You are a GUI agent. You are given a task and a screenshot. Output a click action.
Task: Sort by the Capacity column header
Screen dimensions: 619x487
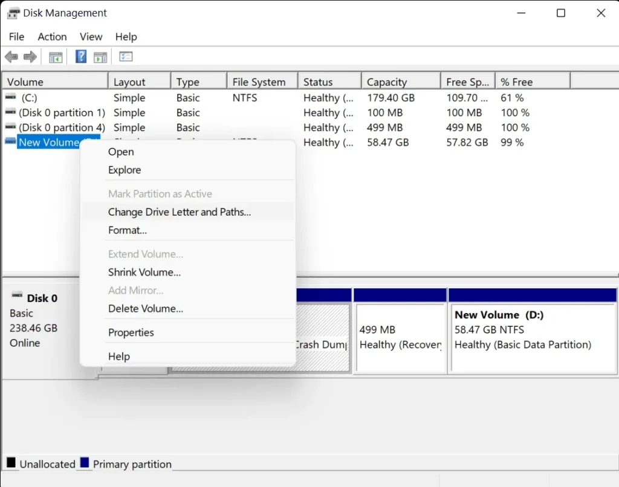coord(401,82)
